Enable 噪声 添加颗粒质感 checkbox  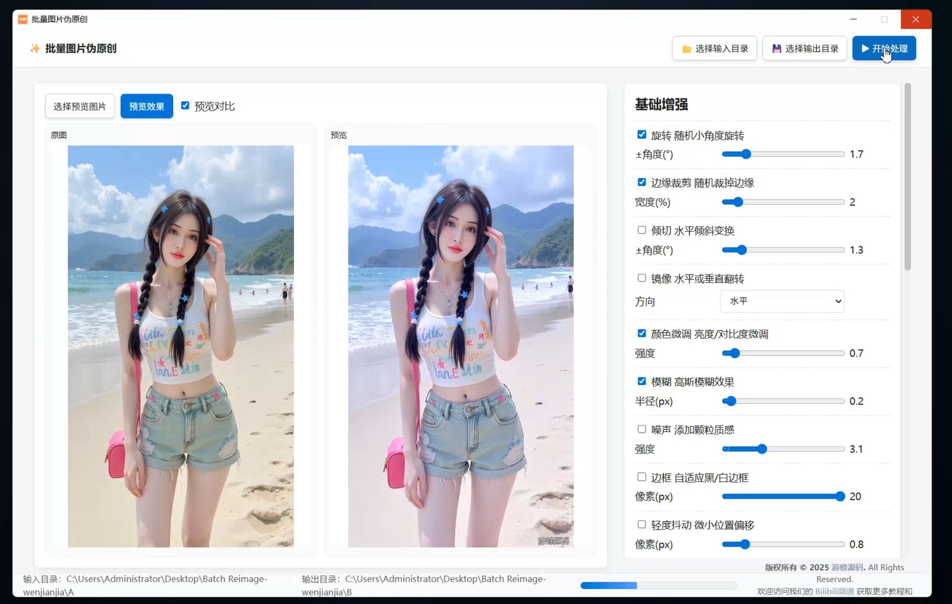(642, 429)
